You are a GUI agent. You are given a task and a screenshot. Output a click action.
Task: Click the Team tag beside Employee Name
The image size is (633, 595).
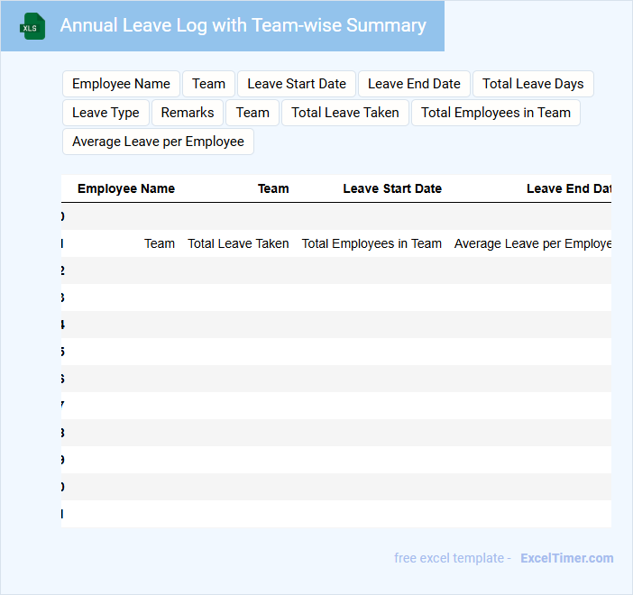208,84
